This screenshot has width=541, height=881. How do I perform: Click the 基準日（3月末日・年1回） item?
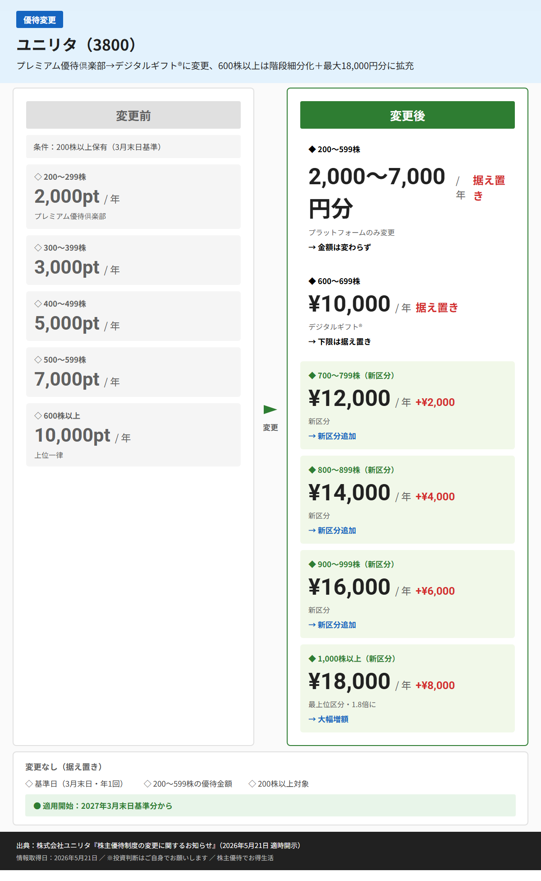click(x=76, y=784)
